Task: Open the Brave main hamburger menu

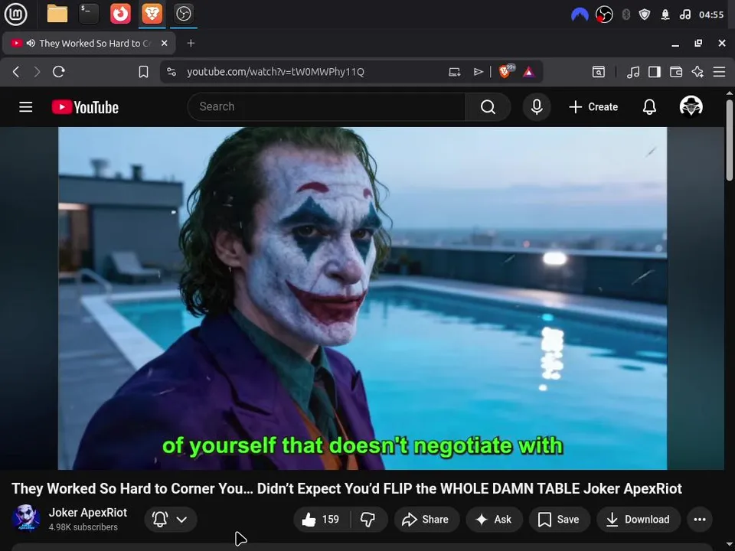Action: coord(719,72)
